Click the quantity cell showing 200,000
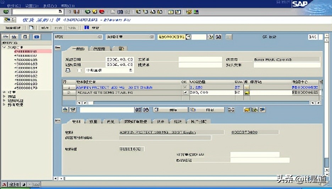The width and height of the screenshot is (332, 189). [212, 93]
